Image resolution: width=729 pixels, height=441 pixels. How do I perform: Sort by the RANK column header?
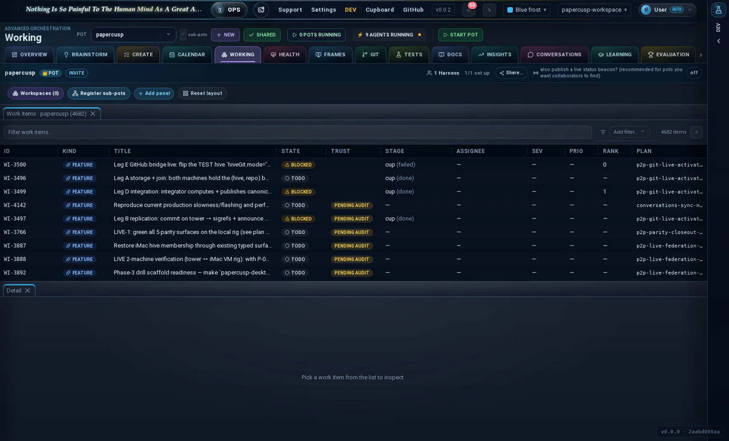tap(611, 151)
